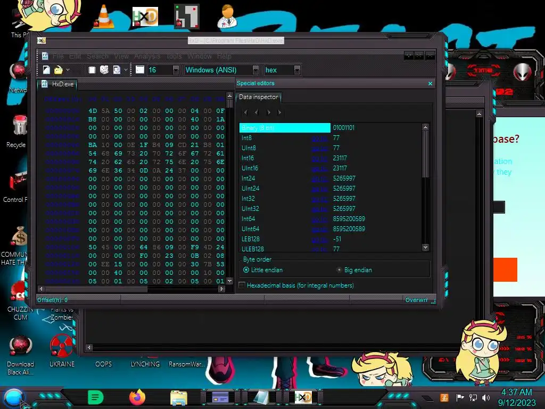This screenshot has height=409, width=545.
Task: Open the doctor figure desktop shortcut
Action: [x=227, y=16]
